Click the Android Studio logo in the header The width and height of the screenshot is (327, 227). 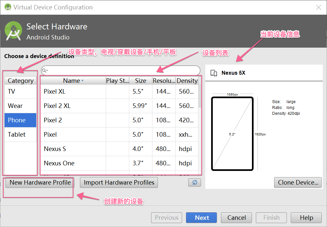[x=13, y=31]
